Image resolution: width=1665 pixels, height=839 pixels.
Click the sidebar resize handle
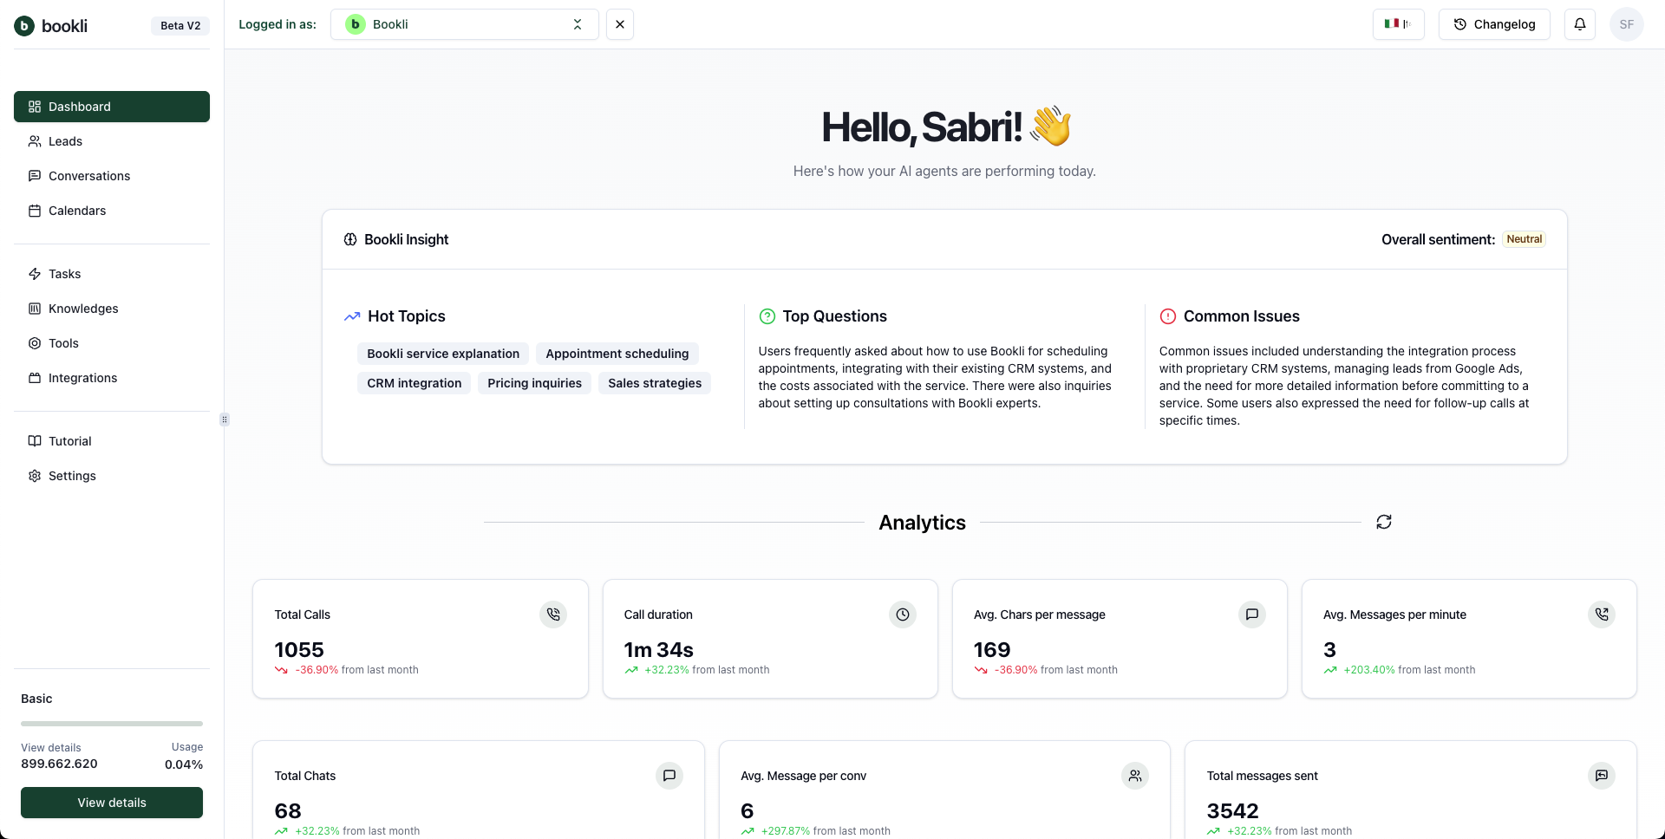pos(225,419)
